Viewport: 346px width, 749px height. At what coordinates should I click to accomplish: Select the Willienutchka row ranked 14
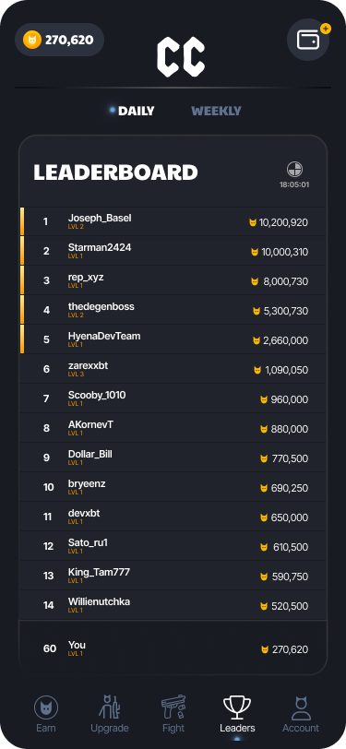coord(173,605)
